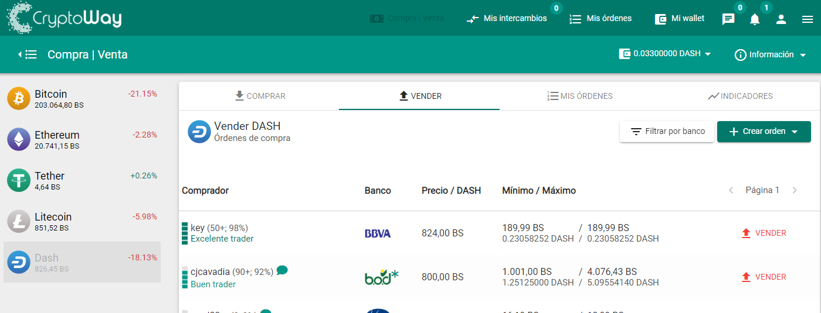Switch to the COMPRAR tab
This screenshot has width=821, height=313.
[260, 96]
